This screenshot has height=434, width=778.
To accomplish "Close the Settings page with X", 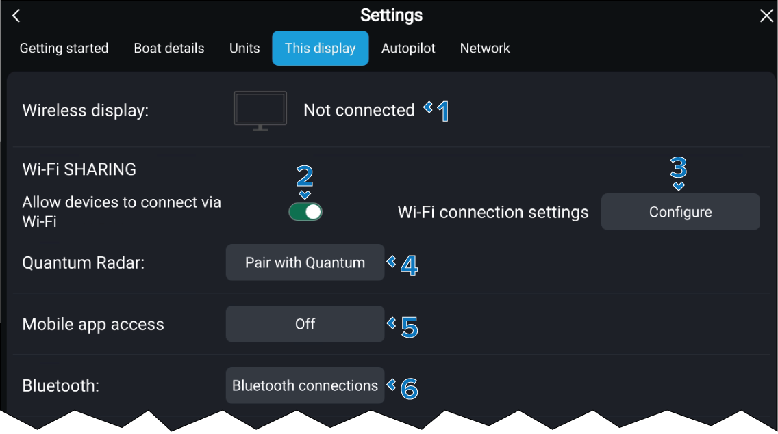I will tap(766, 16).
